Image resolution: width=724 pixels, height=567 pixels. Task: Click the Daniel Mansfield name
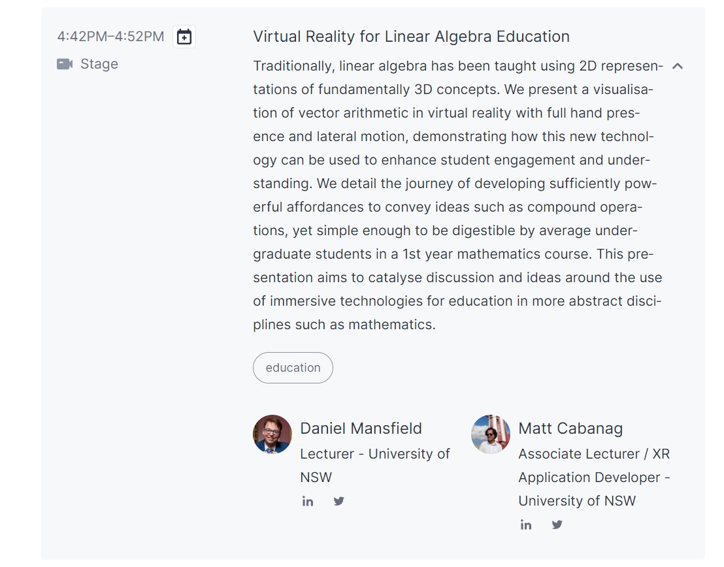(x=361, y=428)
